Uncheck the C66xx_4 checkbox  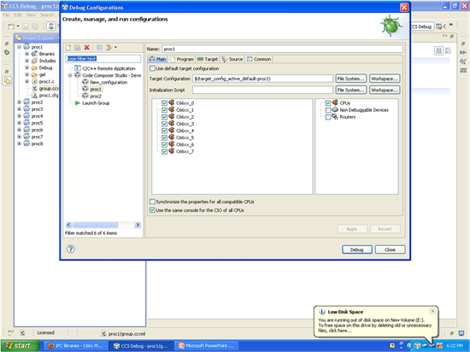pos(164,131)
